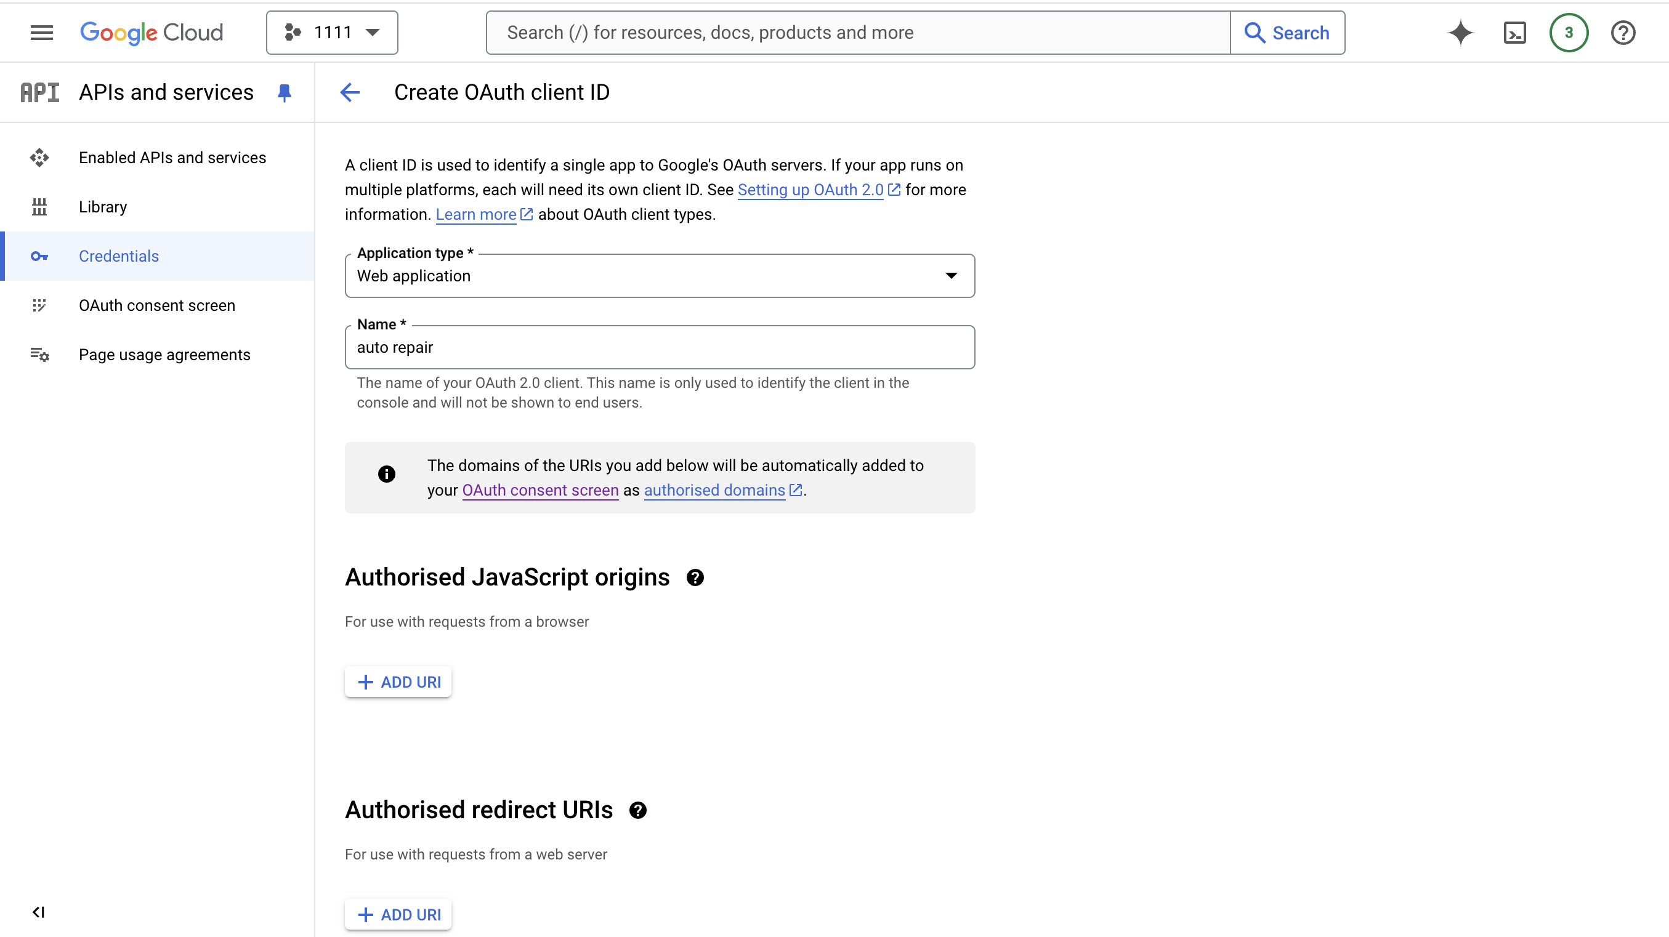Open the Library menu item
The image size is (1669, 937).
pos(158,207)
